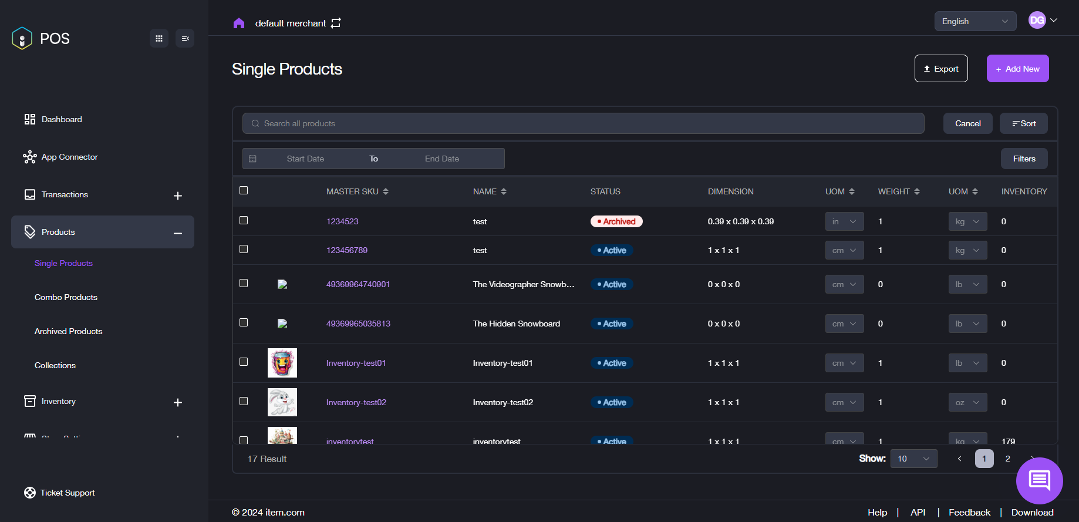Click the home icon in header
Viewport: 1079px width, 522px height.
[x=238, y=23]
